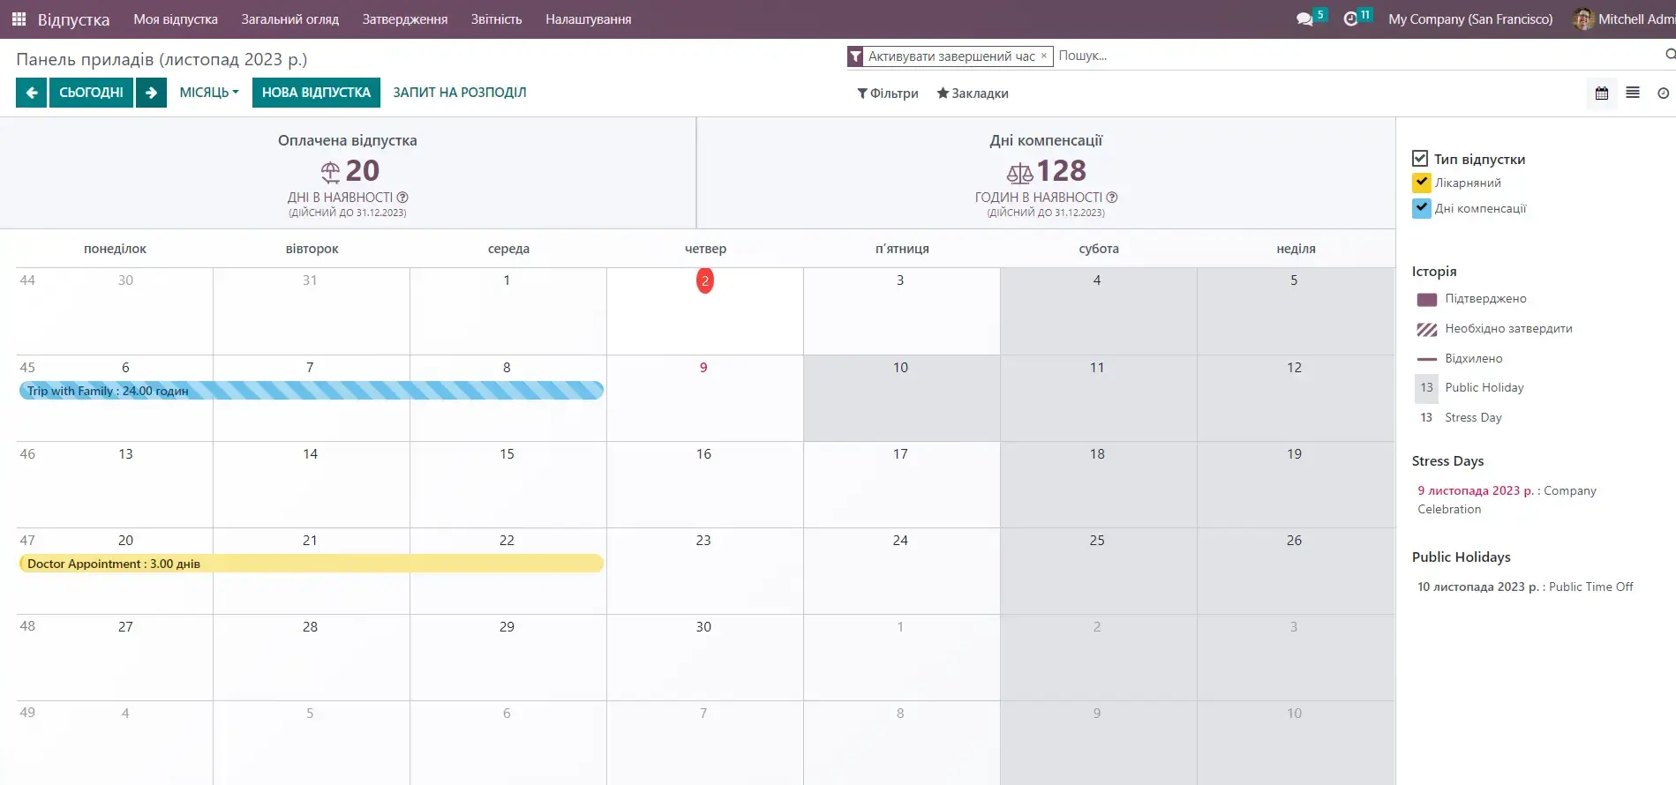Screen dimensions: 1676x785
Task: Open the activities clock icon
Action: pos(1350,19)
